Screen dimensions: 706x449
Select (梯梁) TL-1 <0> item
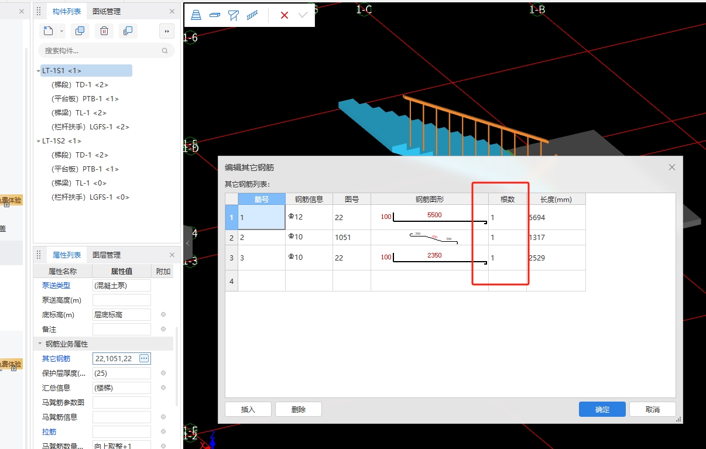coord(79,183)
